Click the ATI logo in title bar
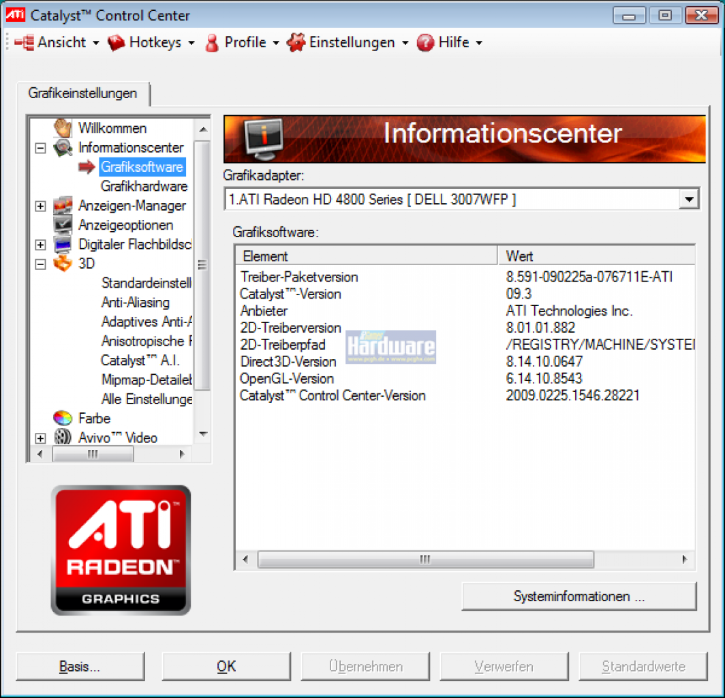Screen dimensions: 725x698 [x=15, y=14]
